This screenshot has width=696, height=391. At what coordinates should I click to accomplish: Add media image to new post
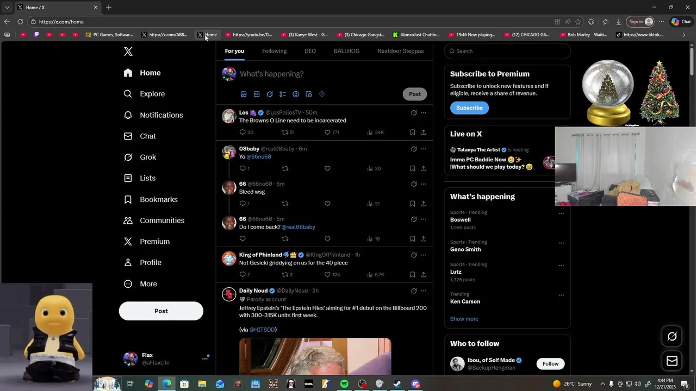pos(244,94)
